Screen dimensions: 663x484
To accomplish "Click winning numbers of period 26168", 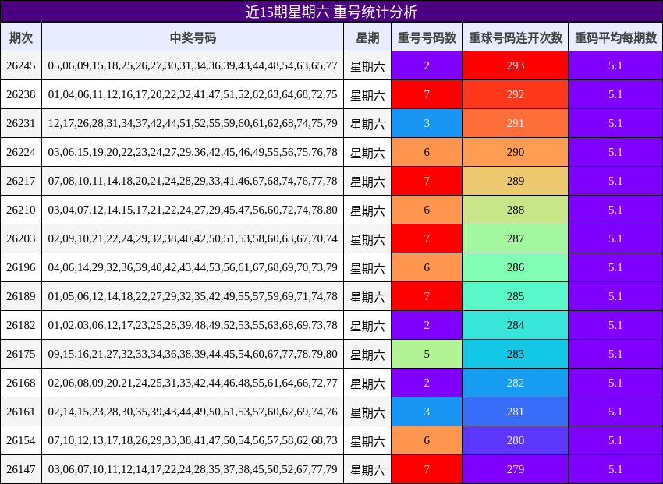I will click(x=193, y=383).
